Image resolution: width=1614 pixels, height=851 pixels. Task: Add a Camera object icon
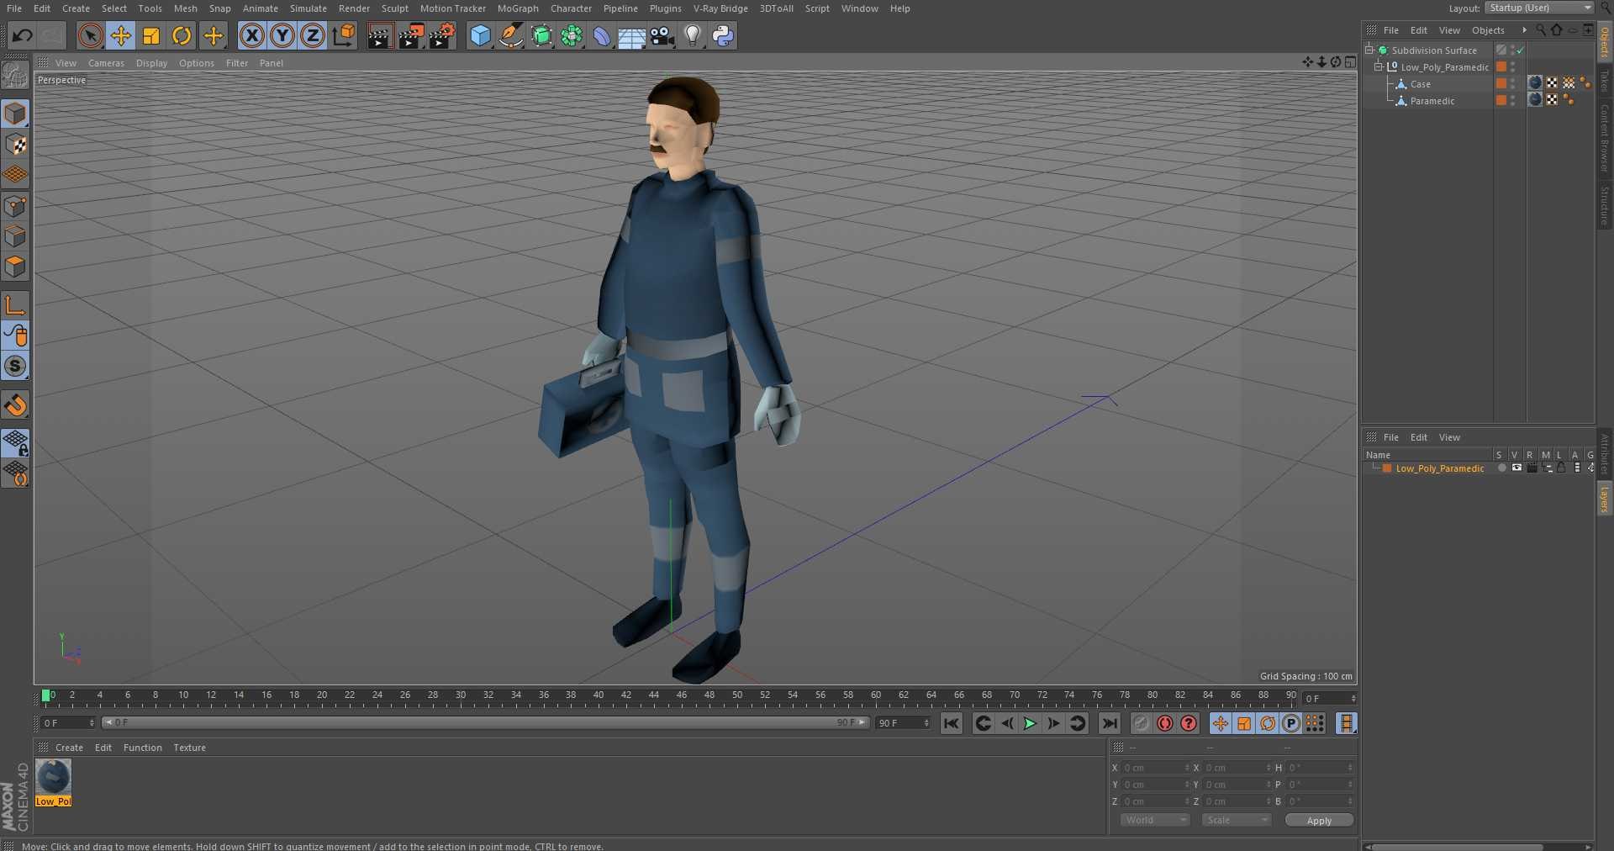tap(662, 35)
